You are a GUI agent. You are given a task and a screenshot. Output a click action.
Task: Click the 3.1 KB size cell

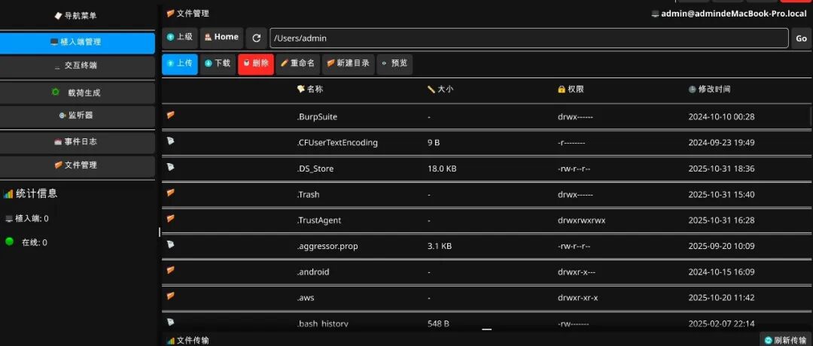439,247
